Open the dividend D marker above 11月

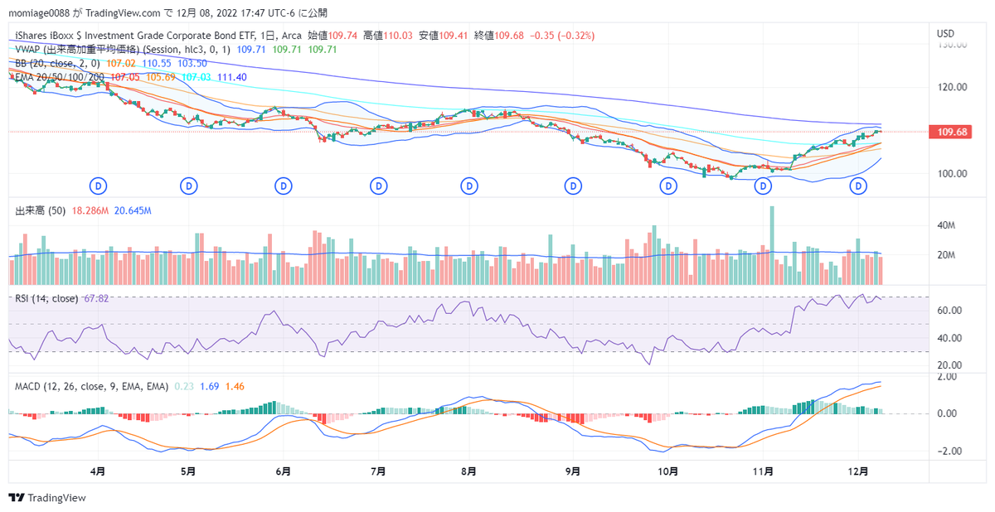tap(763, 186)
